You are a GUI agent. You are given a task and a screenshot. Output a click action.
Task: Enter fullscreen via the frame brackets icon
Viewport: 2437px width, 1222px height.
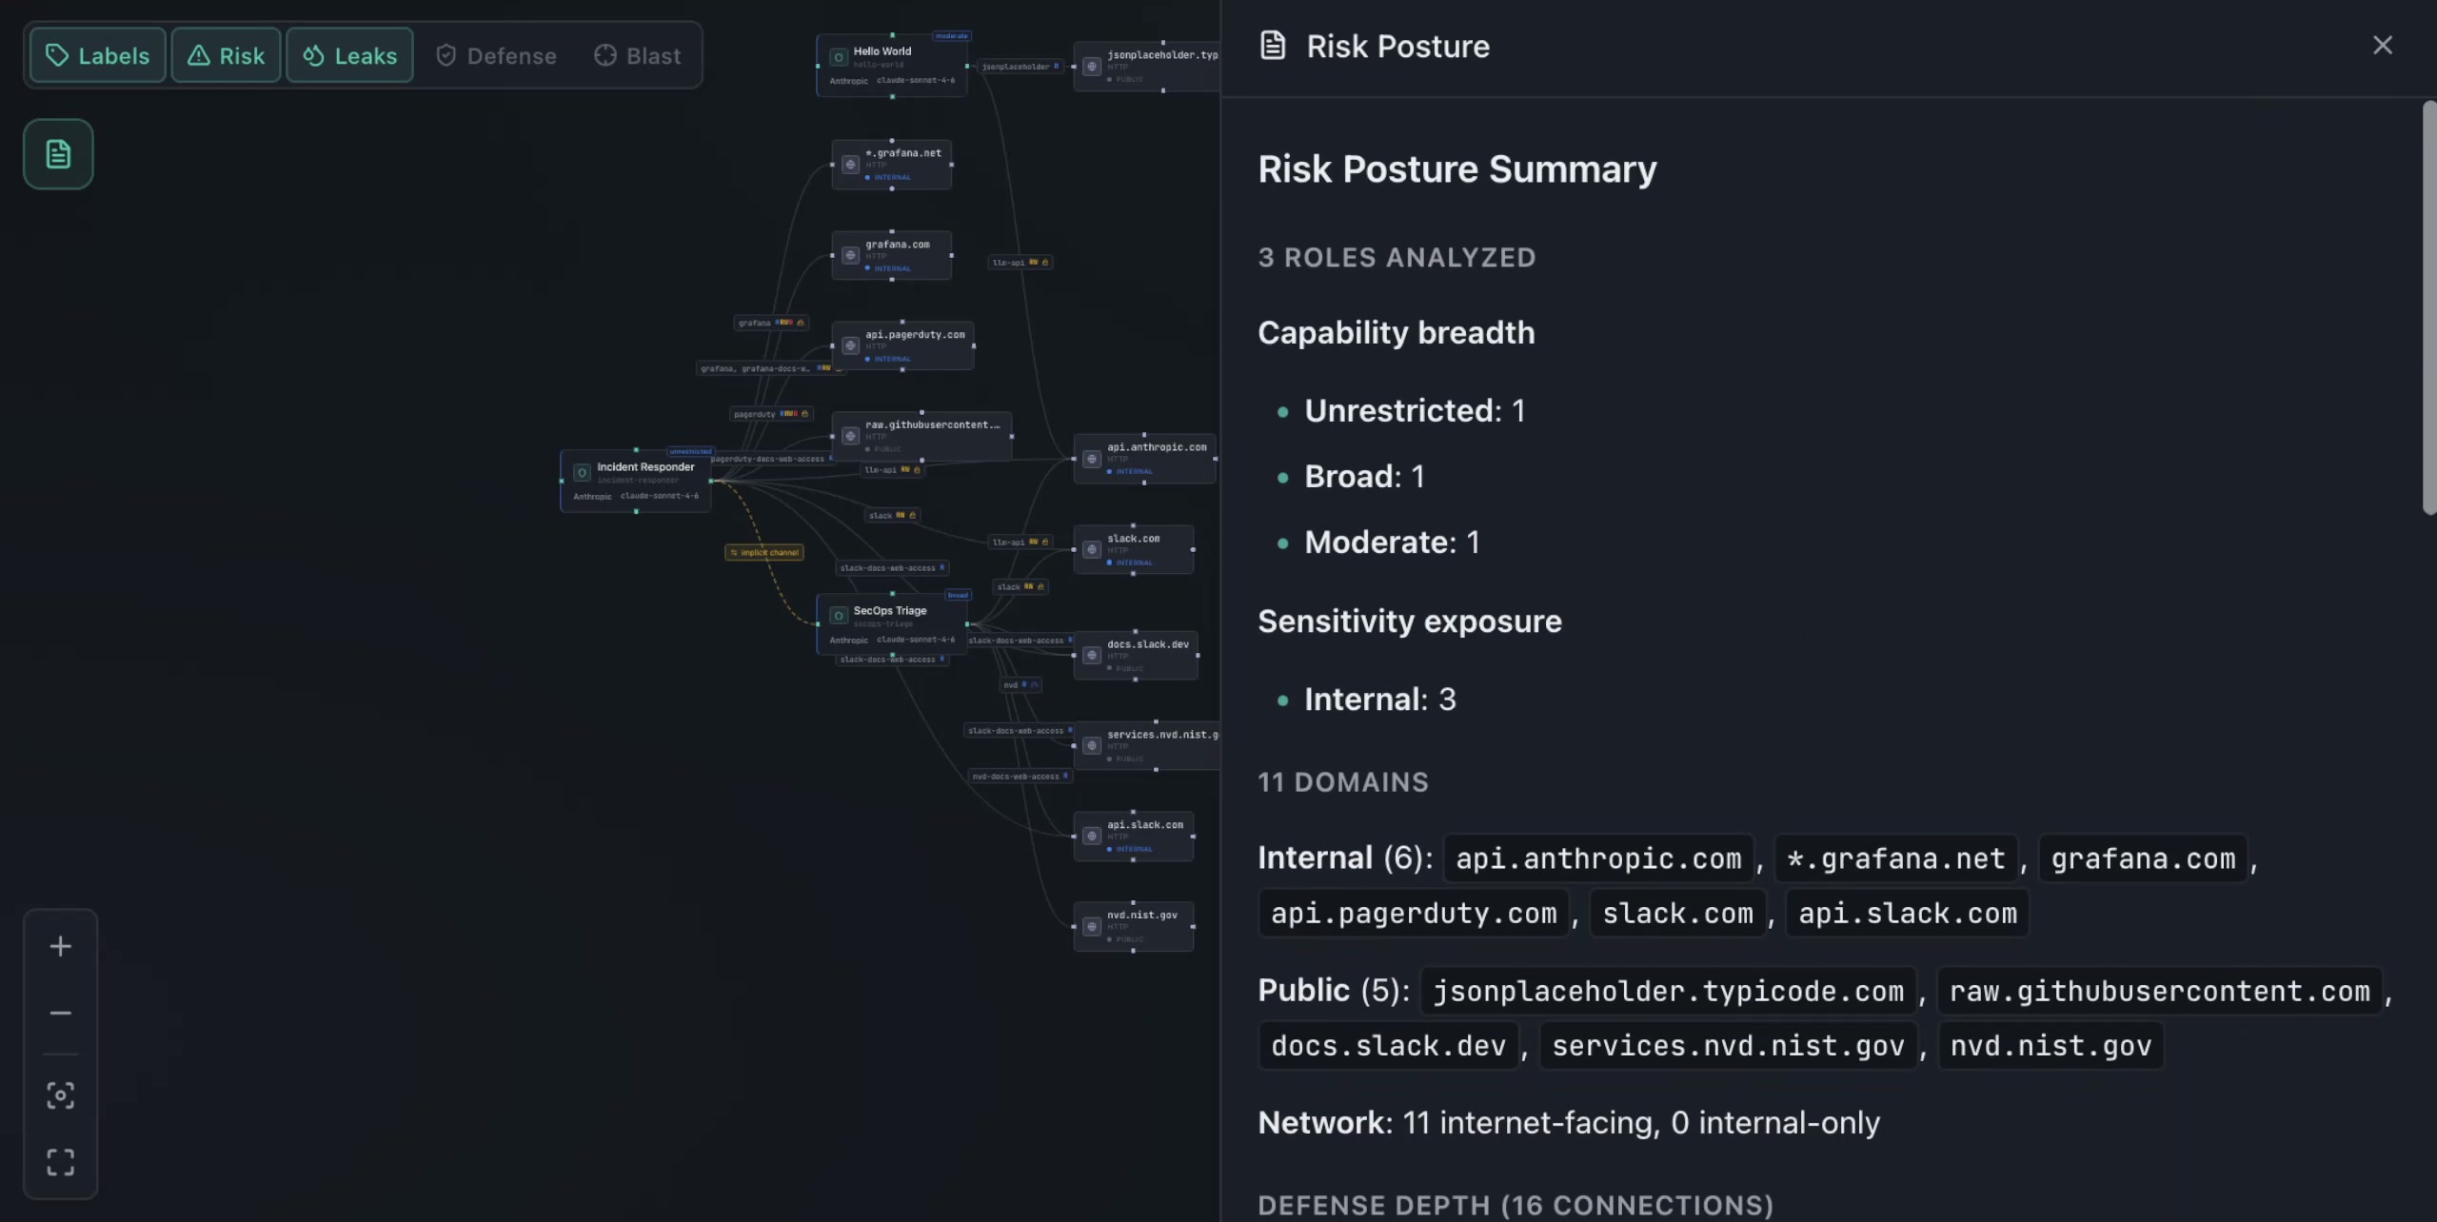click(x=60, y=1161)
